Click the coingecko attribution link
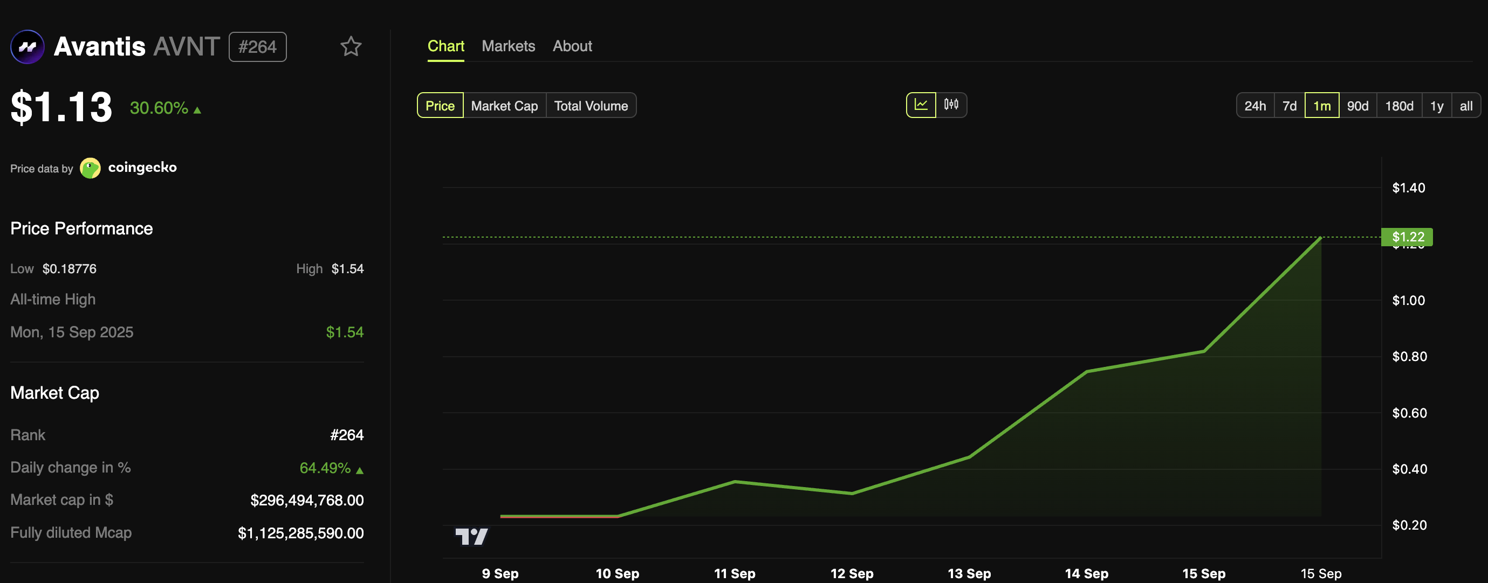The width and height of the screenshot is (1488, 583). point(142,168)
